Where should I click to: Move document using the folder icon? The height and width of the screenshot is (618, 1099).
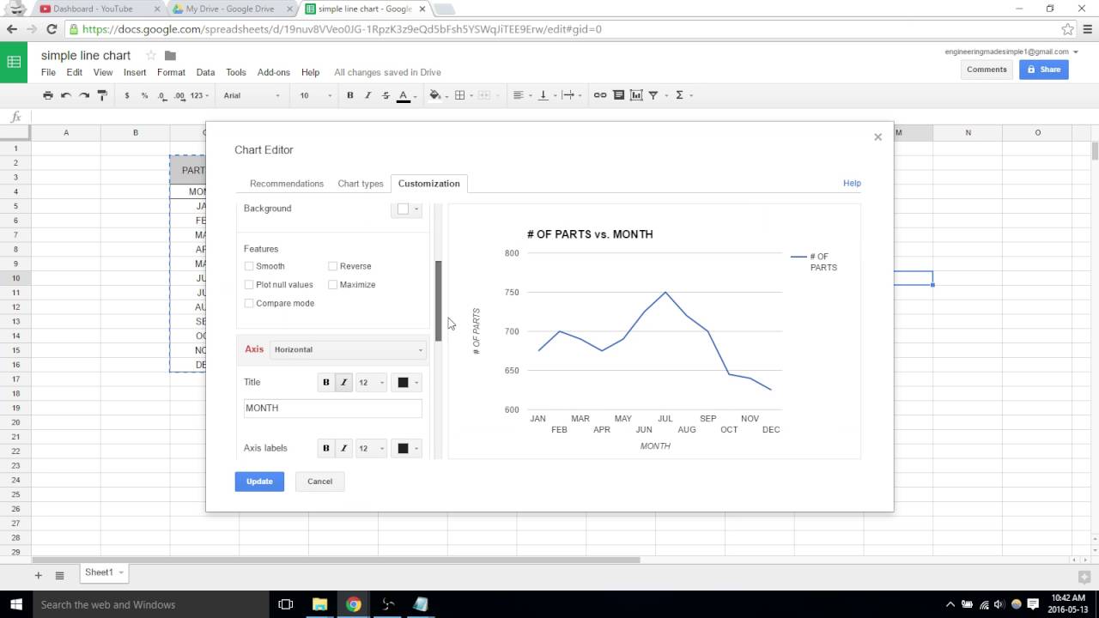click(x=170, y=56)
